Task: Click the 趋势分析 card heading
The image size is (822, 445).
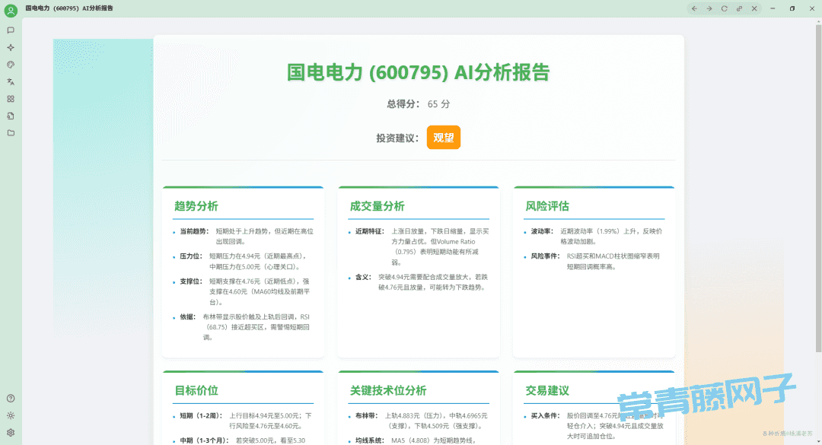Action: click(196, 206)
